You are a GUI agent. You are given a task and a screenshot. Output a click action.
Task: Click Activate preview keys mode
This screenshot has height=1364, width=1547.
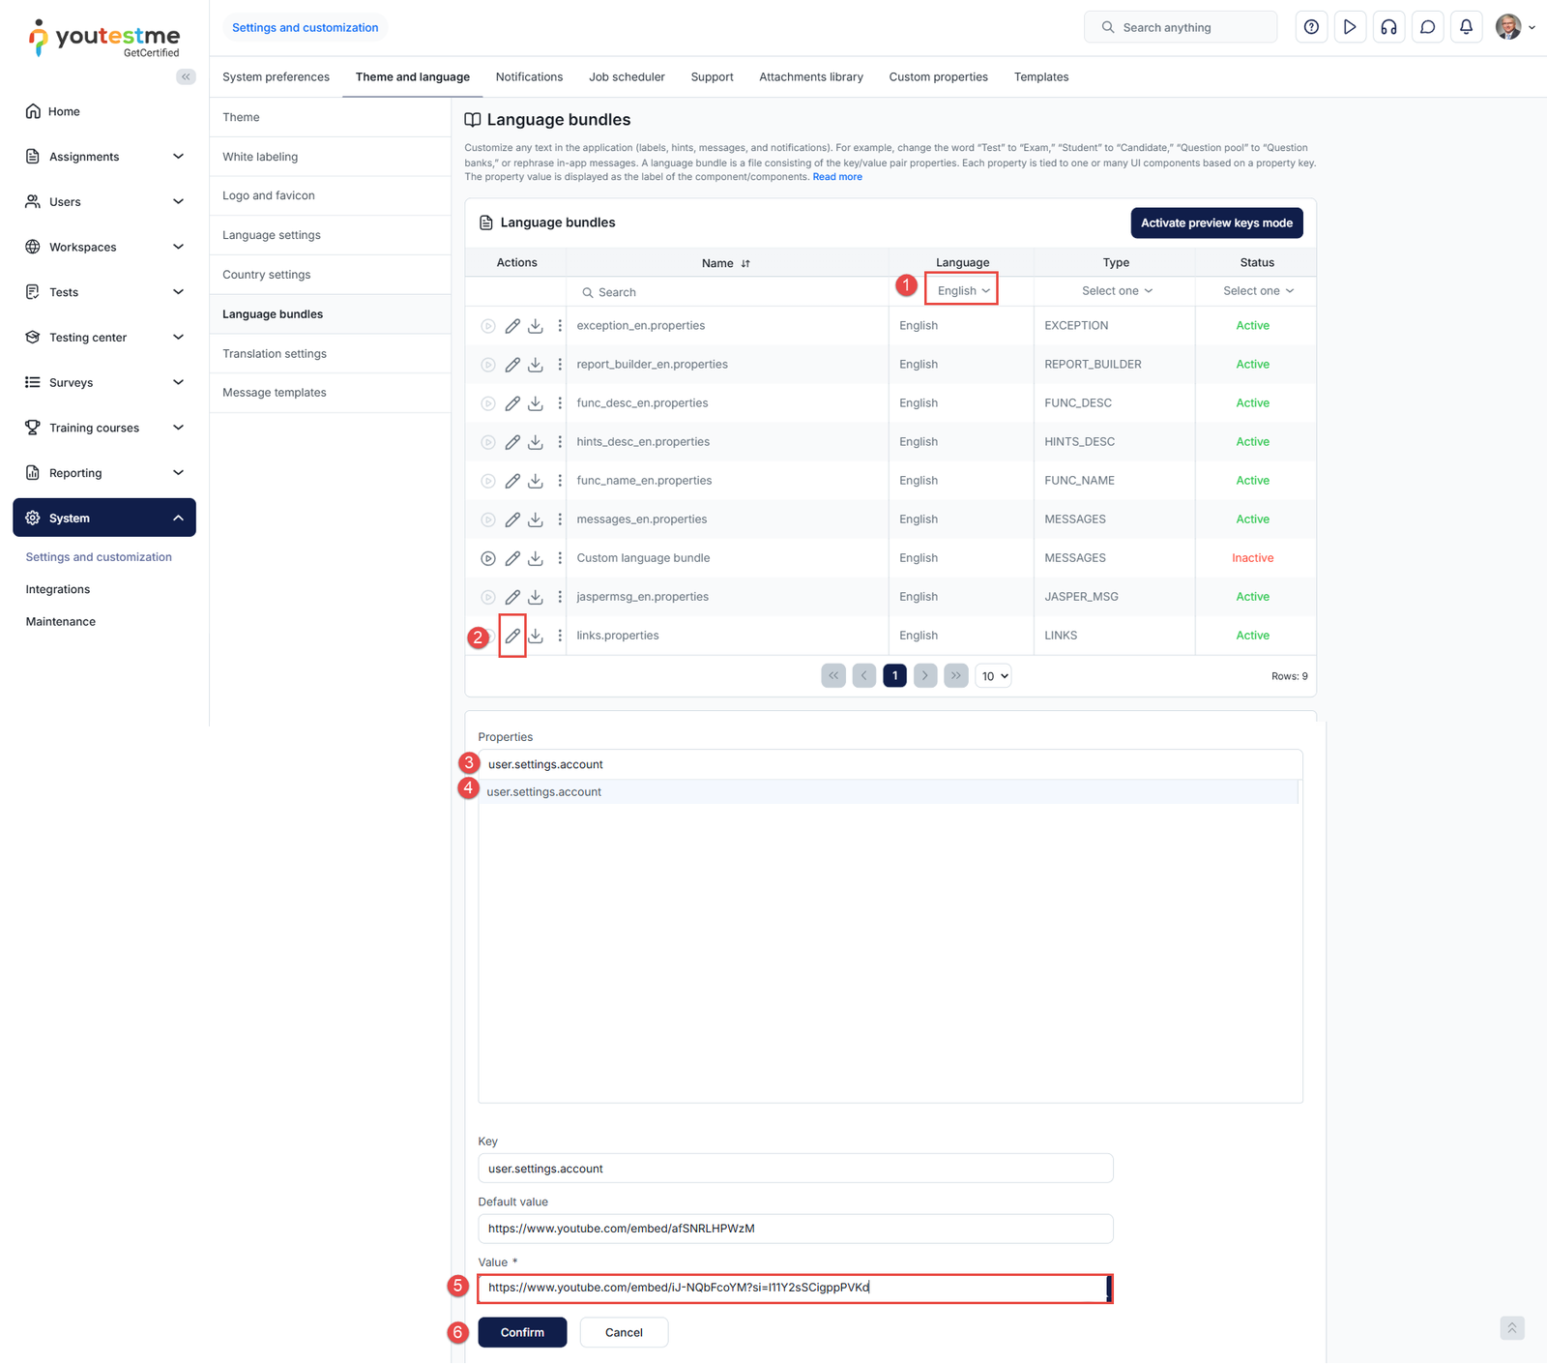pyautogui.click(x=1216, y=223)
